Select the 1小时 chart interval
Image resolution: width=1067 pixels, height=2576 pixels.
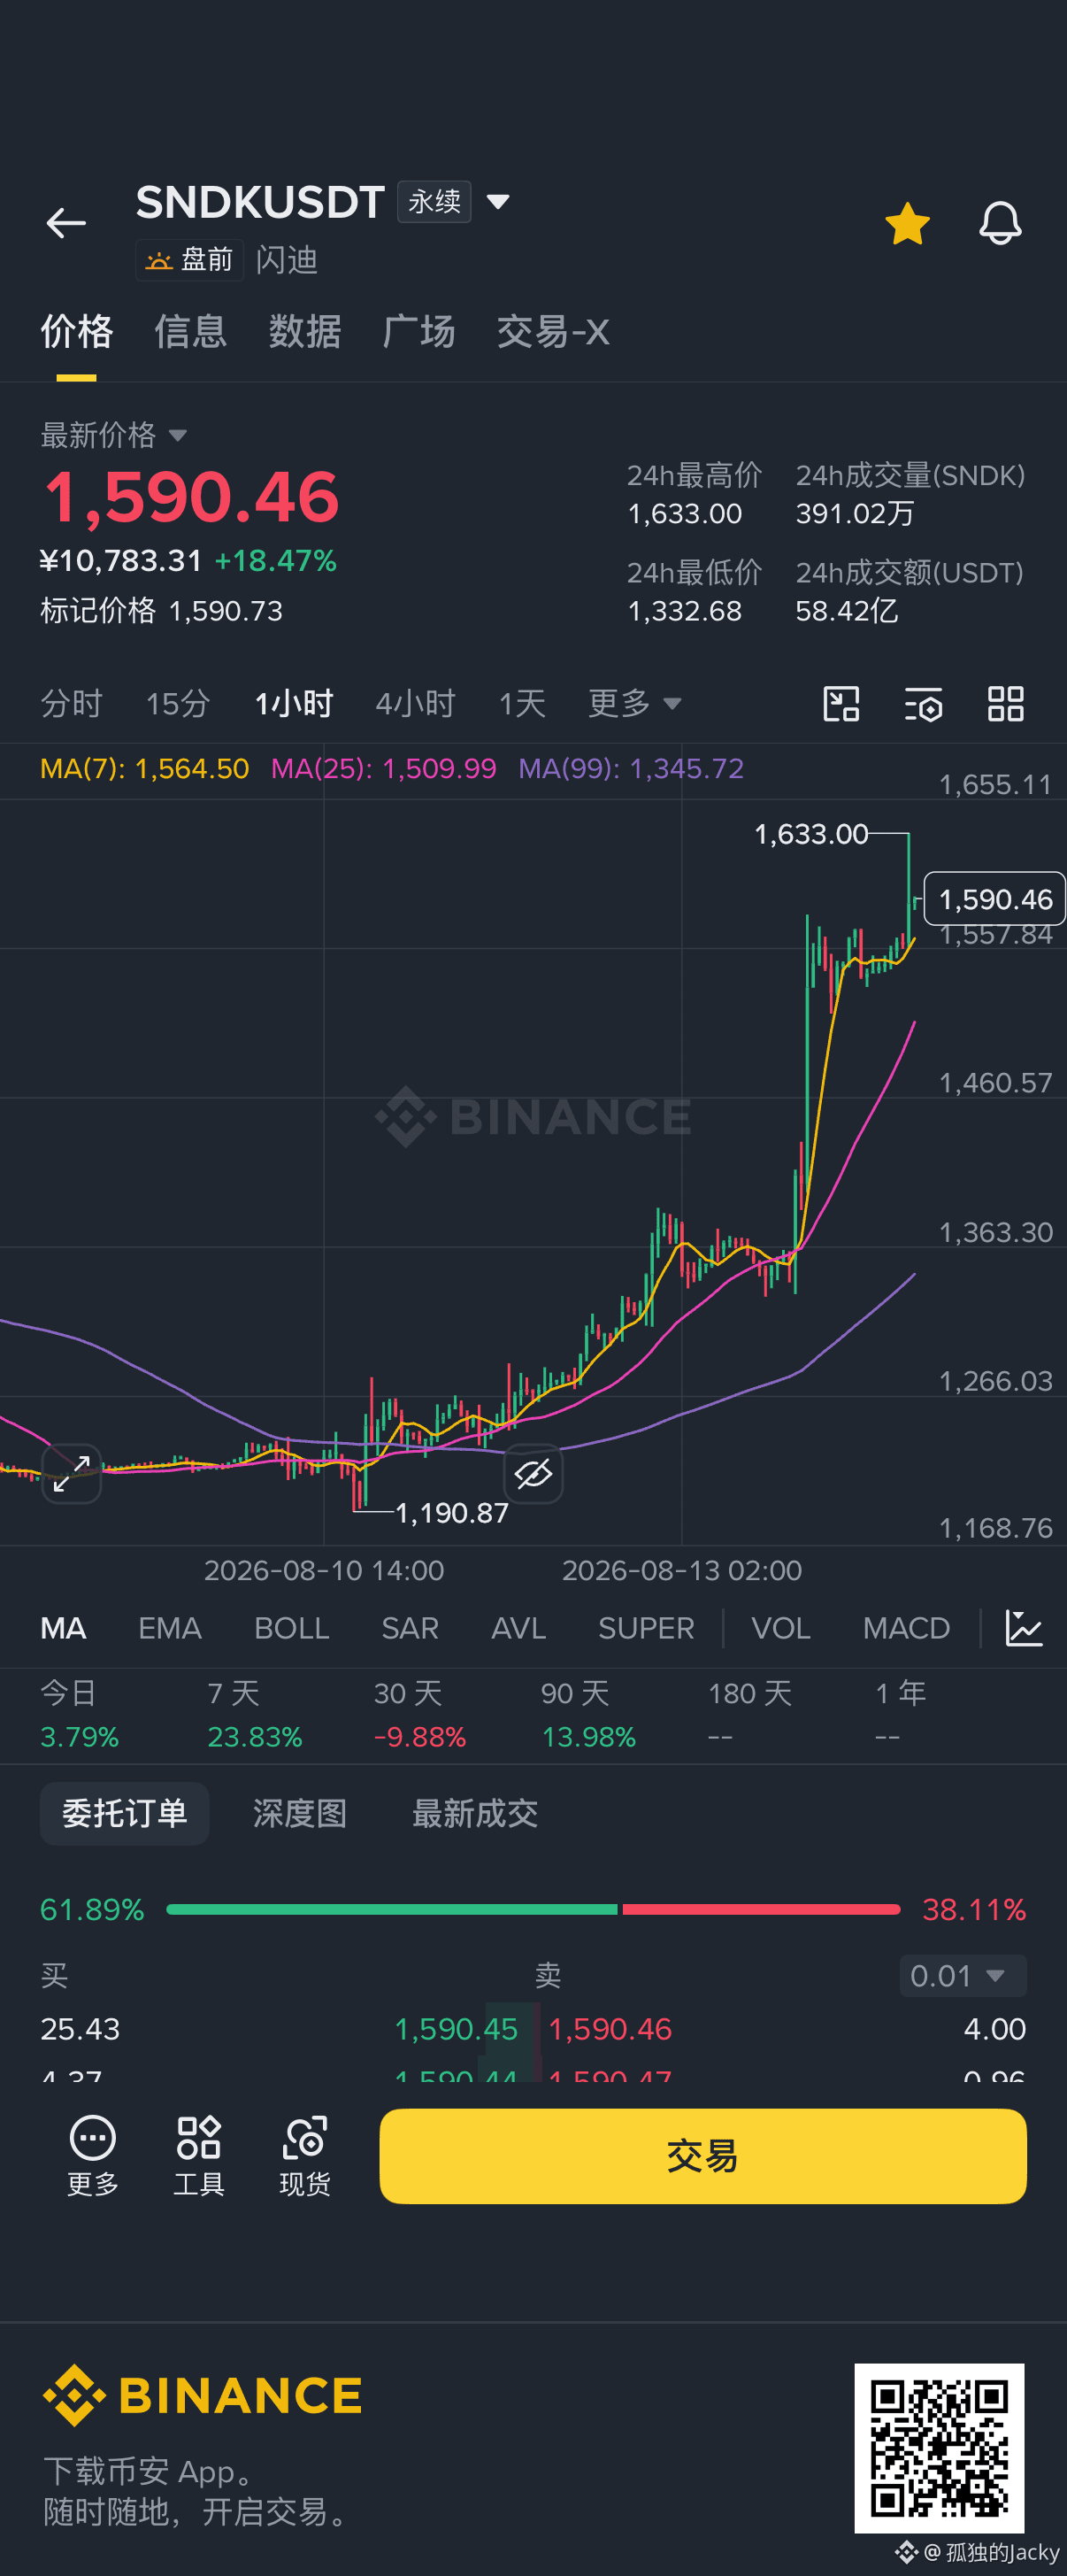click(294, 703)
